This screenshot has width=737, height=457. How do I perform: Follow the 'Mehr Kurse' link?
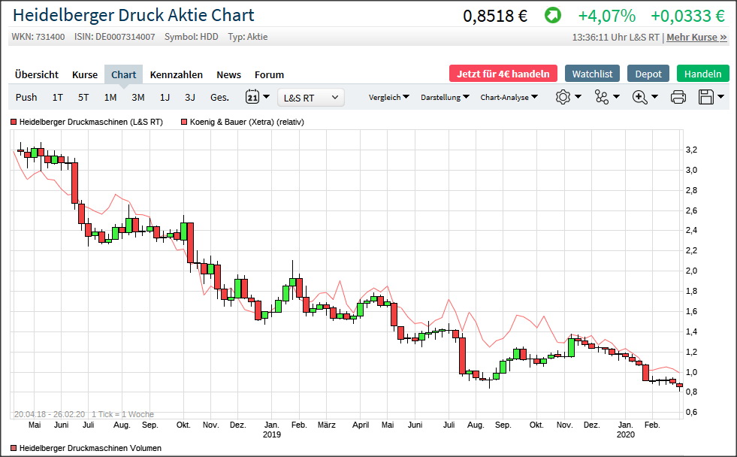(x=696, y=37)
